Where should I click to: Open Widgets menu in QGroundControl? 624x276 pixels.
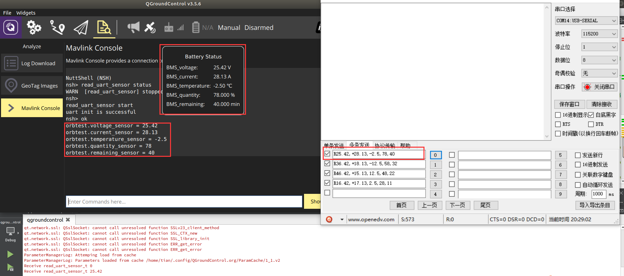(x=26, y=13)
